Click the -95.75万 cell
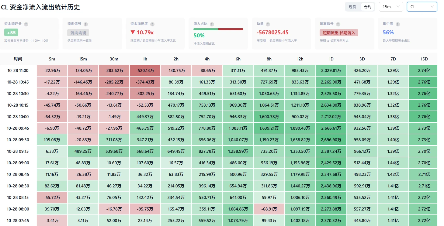The width and height of the screenshot is (444, 226). pyautogui.click(x=145, y=209)
